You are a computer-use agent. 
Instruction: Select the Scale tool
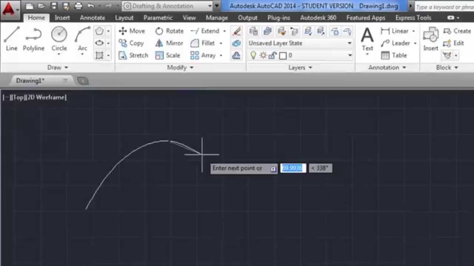[x=168, y=55]
